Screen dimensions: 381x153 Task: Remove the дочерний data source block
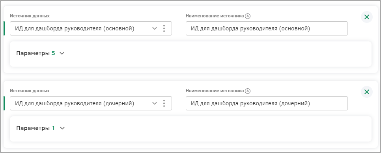tap(367, 92)
